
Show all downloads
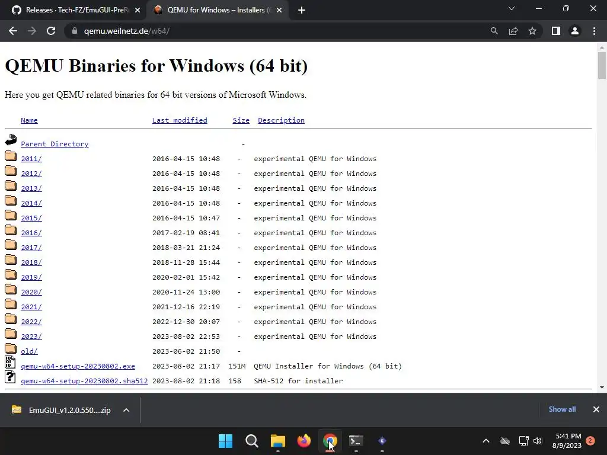[562, 409]
